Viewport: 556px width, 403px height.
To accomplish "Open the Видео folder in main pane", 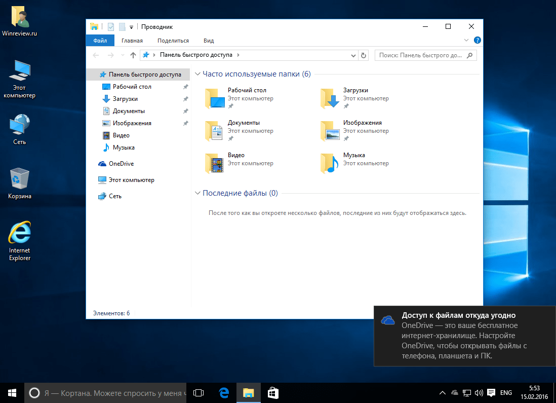I will coord(214,163).
